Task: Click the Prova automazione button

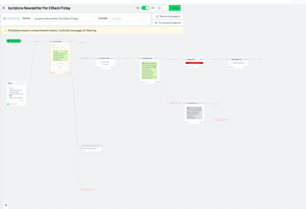Action: [x=168, y=23]
